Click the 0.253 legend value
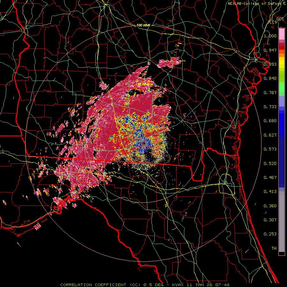Image resolution: width=287 pixels, height=287 pixels. click(270, 234)
